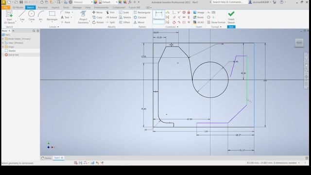Open the fx Parameters dialog
Screen dimensions: 311x175
[130, 2]
